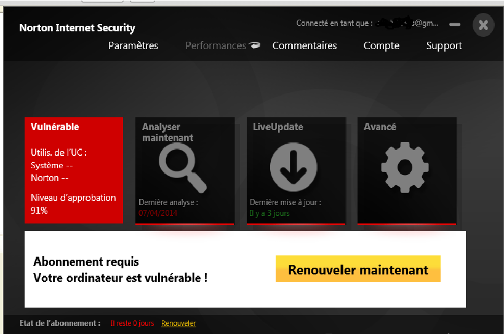Click the Avancé tile title

click(x=380, y=126)
